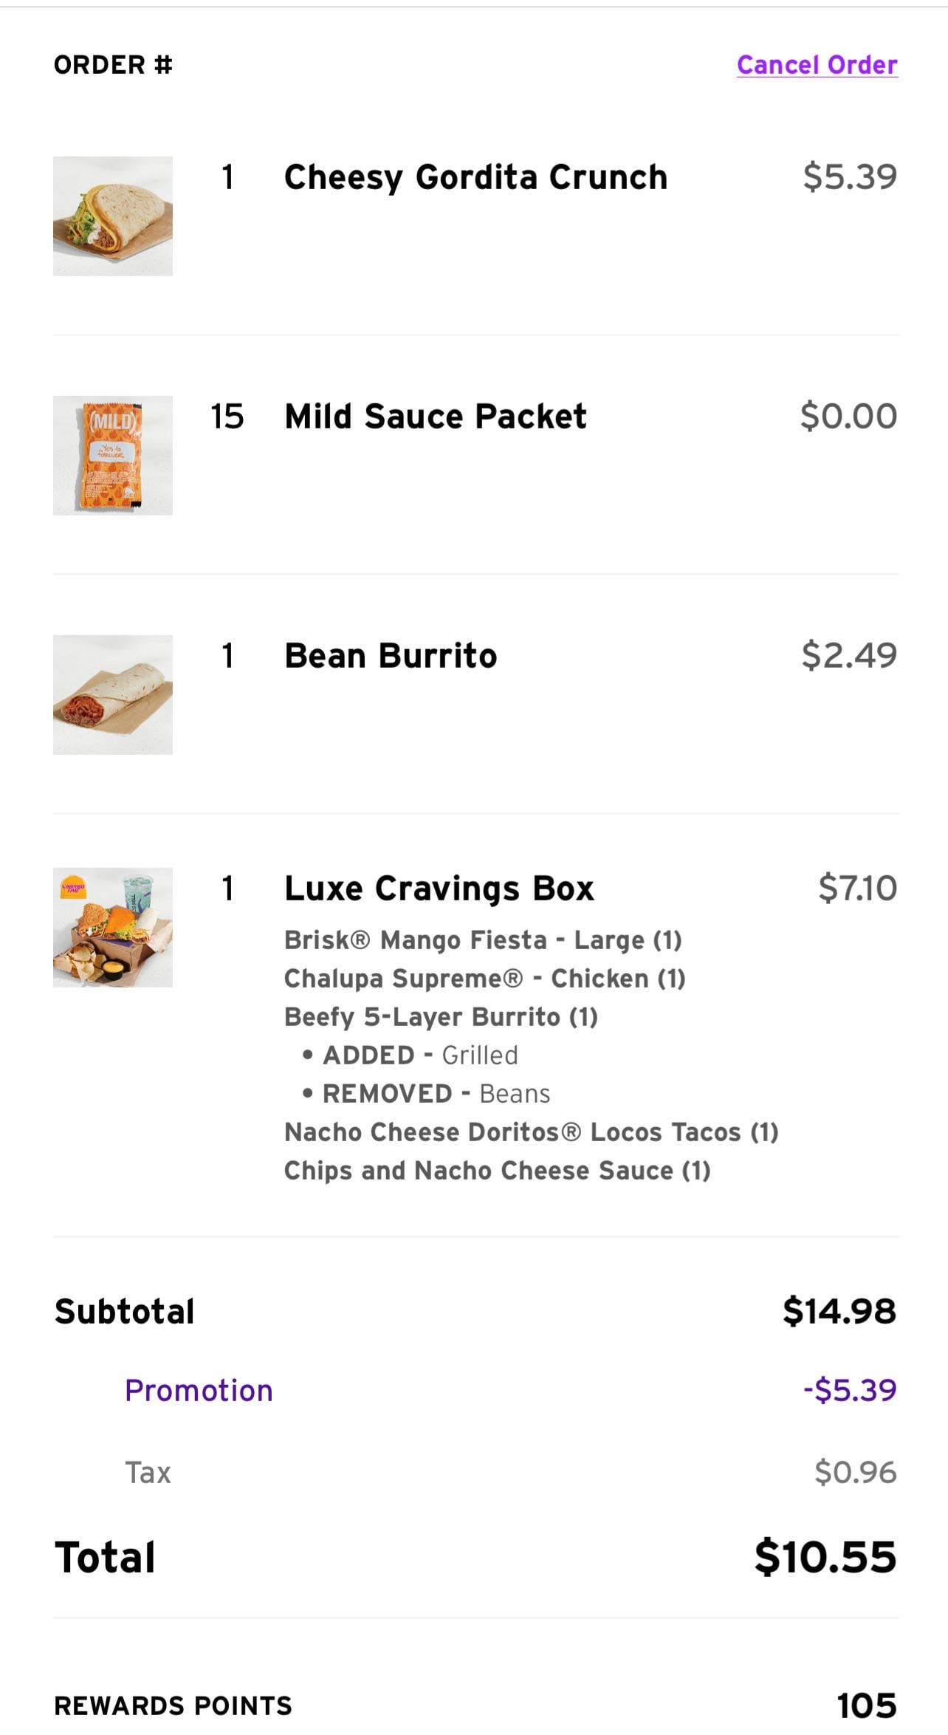Screen dimensions: 948x1735
Task: Tap the Nacho Cheese Doritos Locos Tacos line
Action: 531,1132
